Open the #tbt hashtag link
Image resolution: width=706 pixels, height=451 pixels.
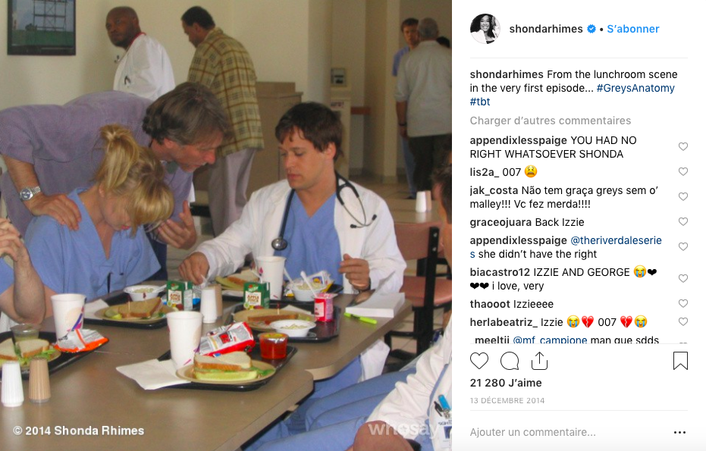click(480, 102)
